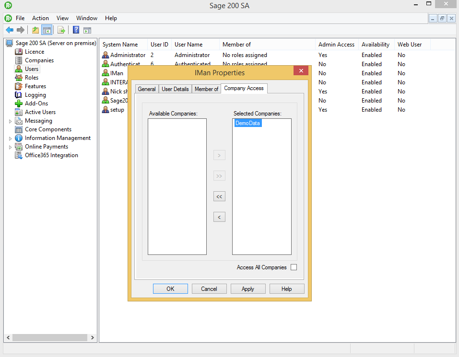Select the Roles icon in the tree
The height and width of the screenshot is (357, 459).
19,78
